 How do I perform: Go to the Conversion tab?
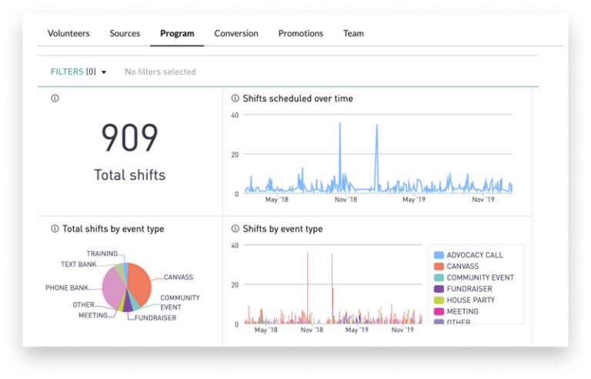235,34
